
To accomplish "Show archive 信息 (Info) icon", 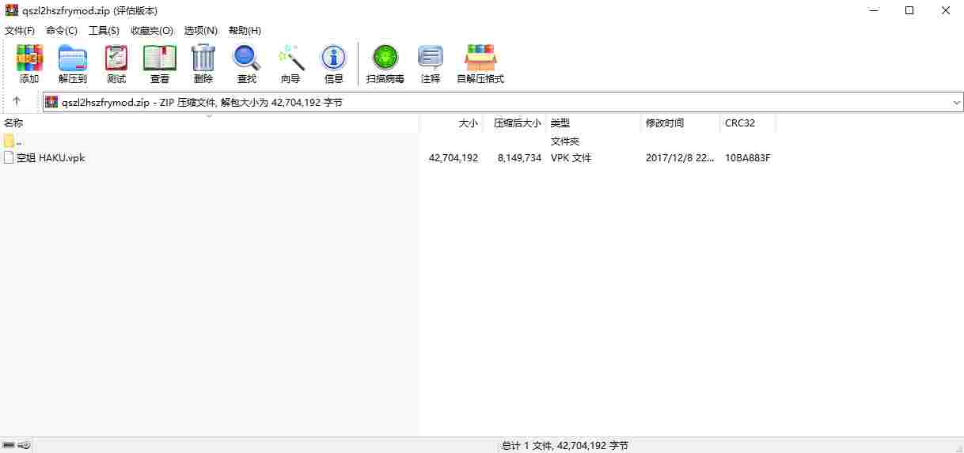I will tap(334, 59).
